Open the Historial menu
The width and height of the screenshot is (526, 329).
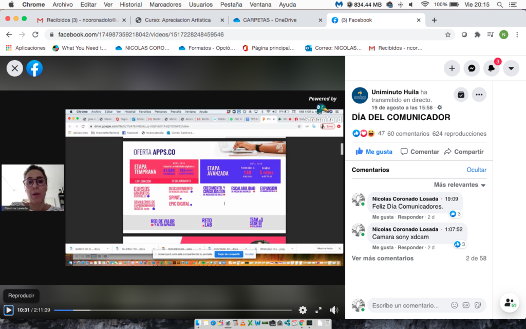[131, 5]
